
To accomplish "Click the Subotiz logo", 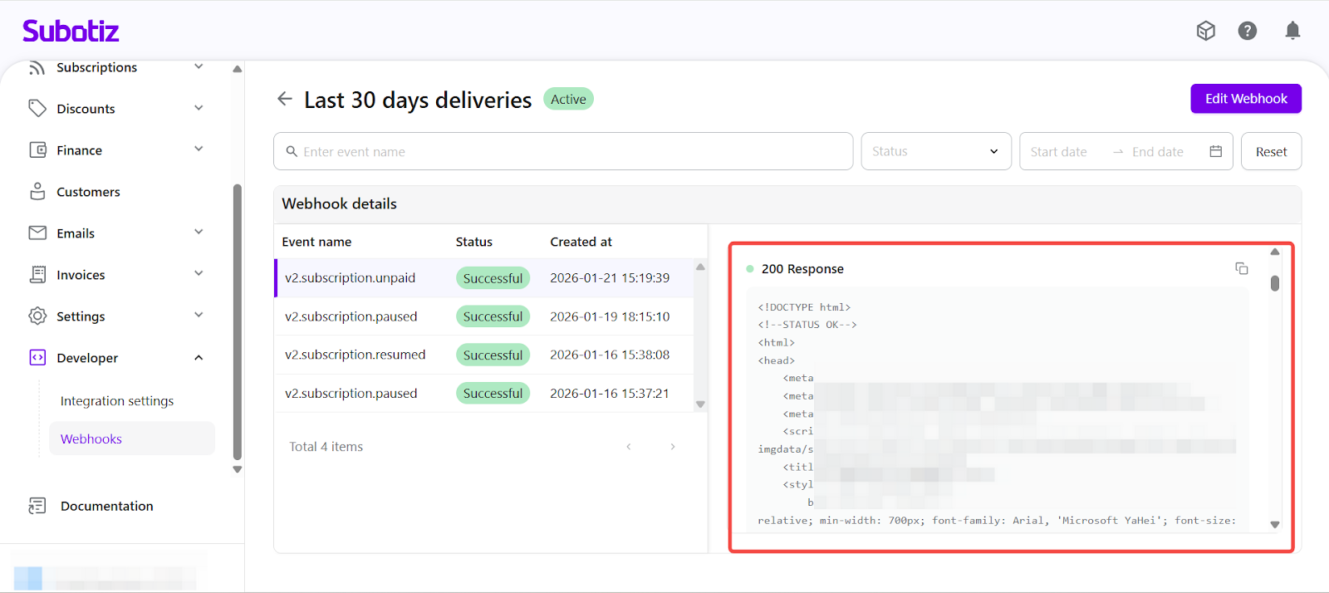I will point(71,32).
